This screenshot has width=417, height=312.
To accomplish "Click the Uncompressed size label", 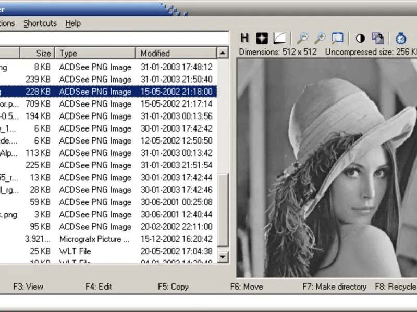I will 371,52.
